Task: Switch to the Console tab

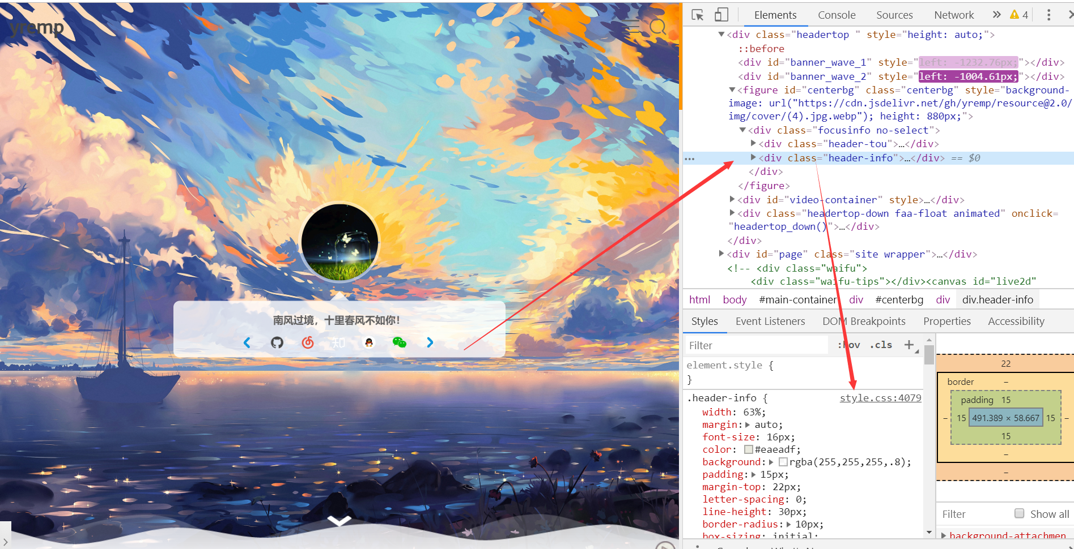Action: (837, 15)
